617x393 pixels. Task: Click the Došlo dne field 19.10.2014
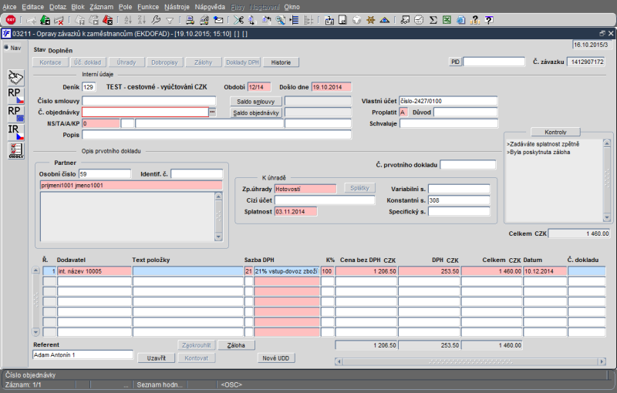[332, 87]
